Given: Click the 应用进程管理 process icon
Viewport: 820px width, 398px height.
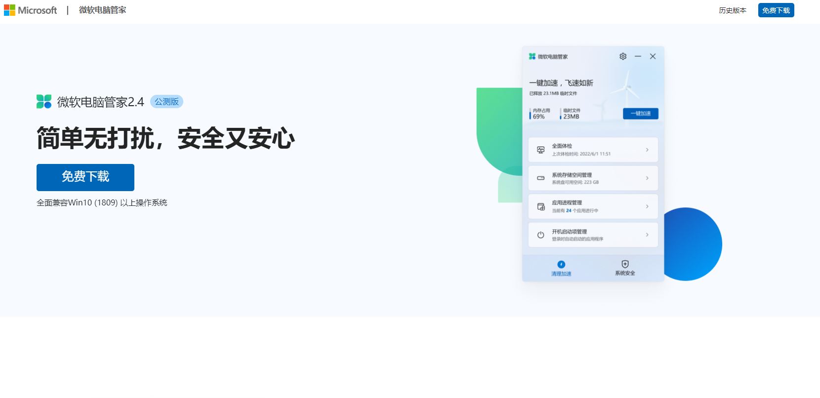Looking at the screenshot, I should 541,206.
